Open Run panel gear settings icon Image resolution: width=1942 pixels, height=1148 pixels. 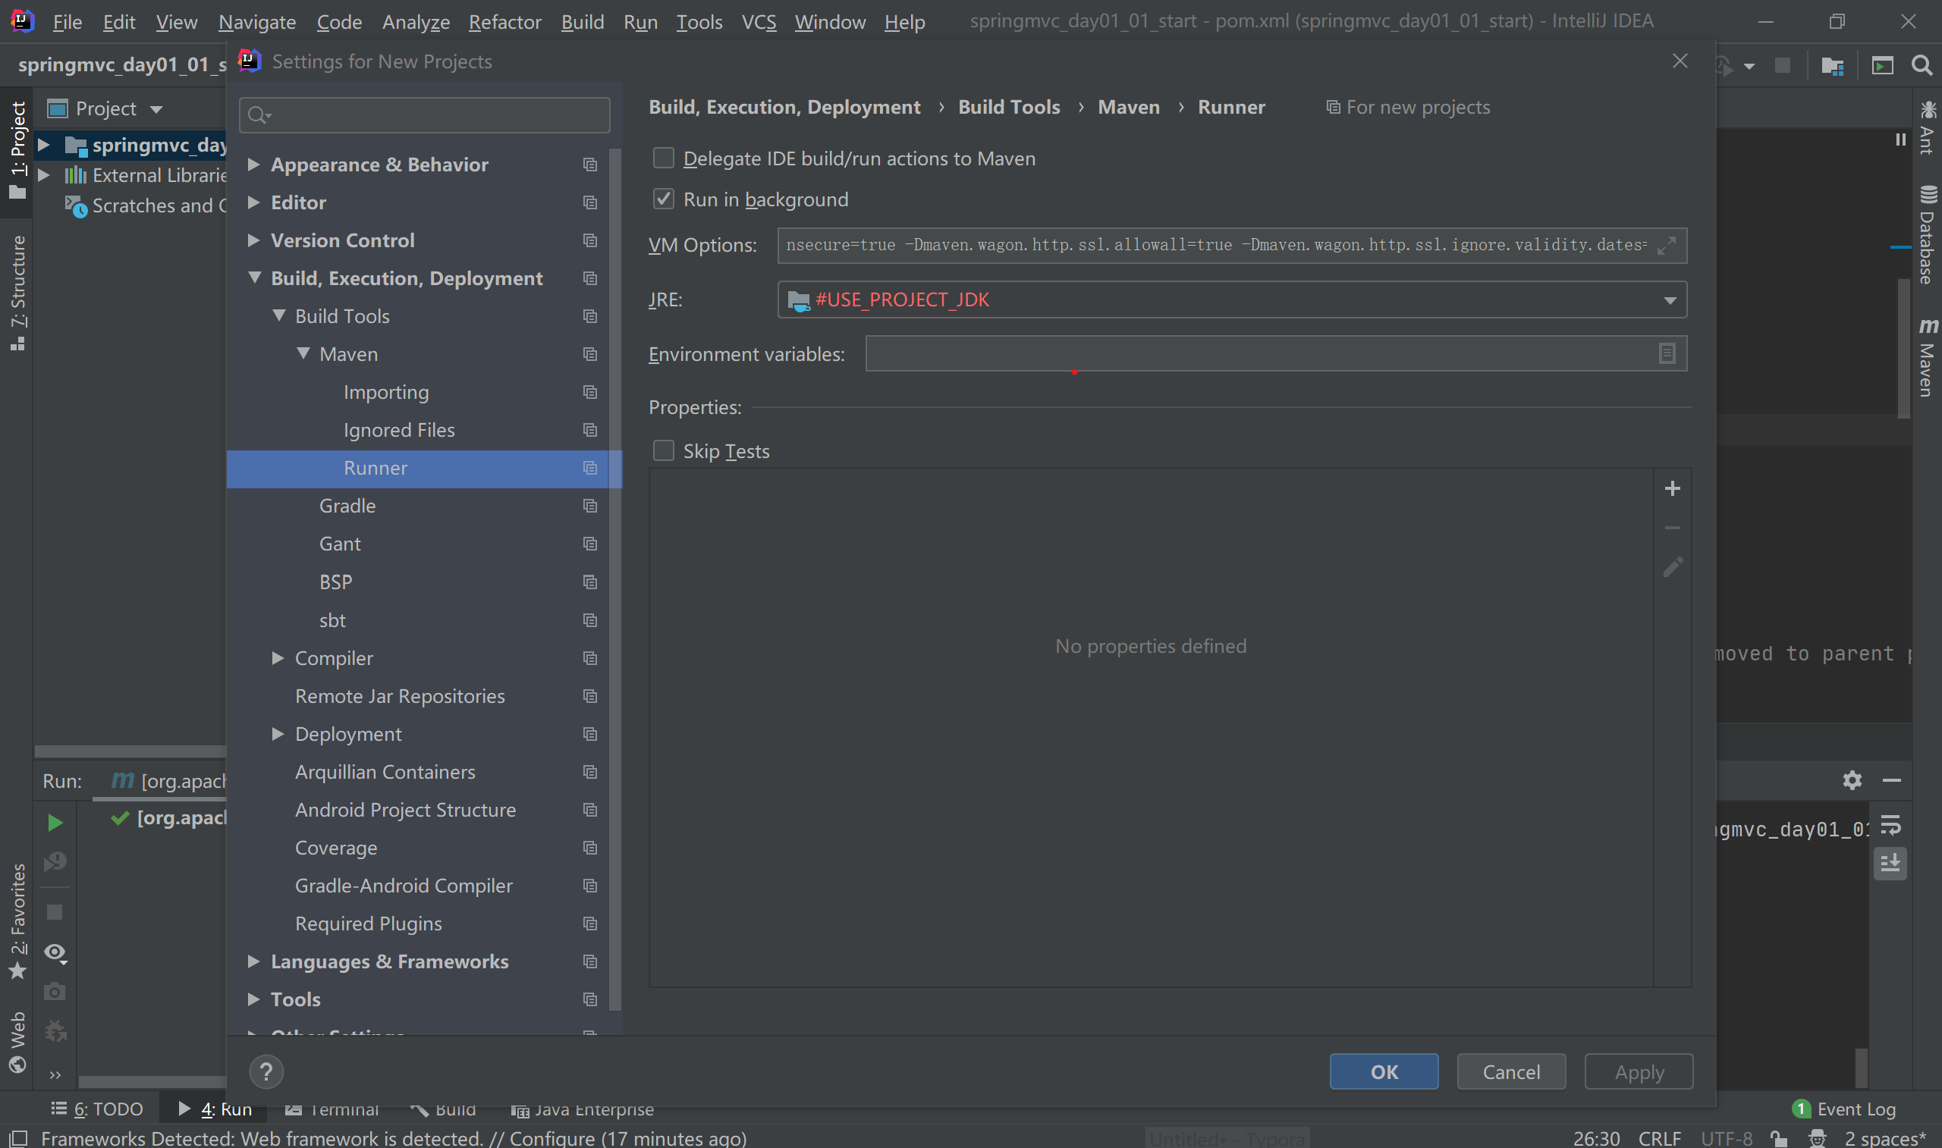[1852, 779]
